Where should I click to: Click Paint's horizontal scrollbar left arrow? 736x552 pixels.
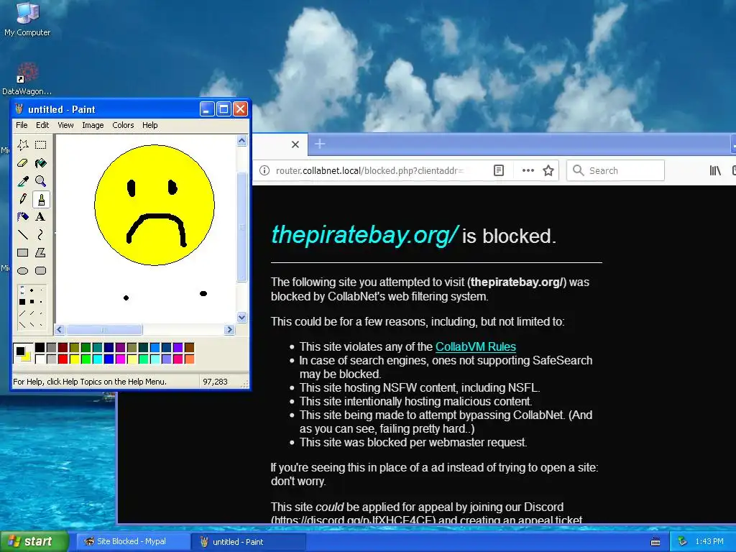click(60, 329)
